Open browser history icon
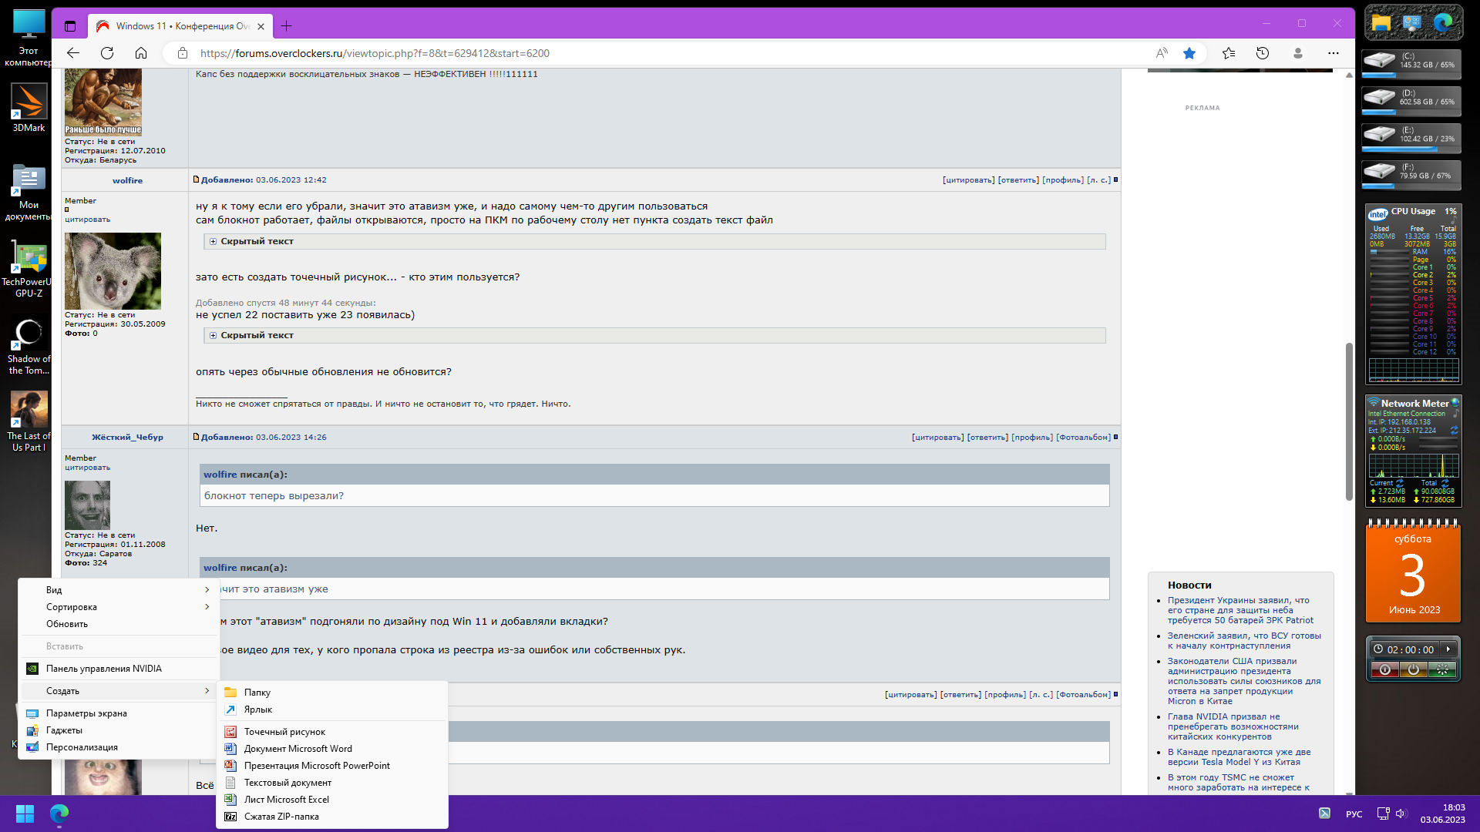1480x832 pixels. (1263, 53)
